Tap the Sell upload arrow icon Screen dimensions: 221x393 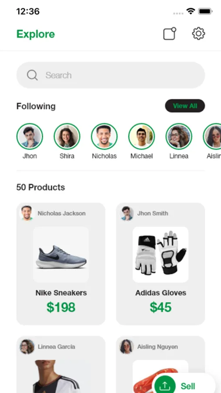[165, 386]
